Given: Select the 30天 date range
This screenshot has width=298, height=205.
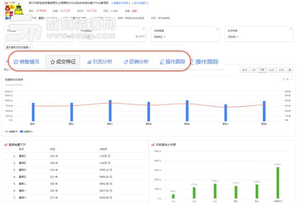Looking at the screenshot, I should point(281,70).
